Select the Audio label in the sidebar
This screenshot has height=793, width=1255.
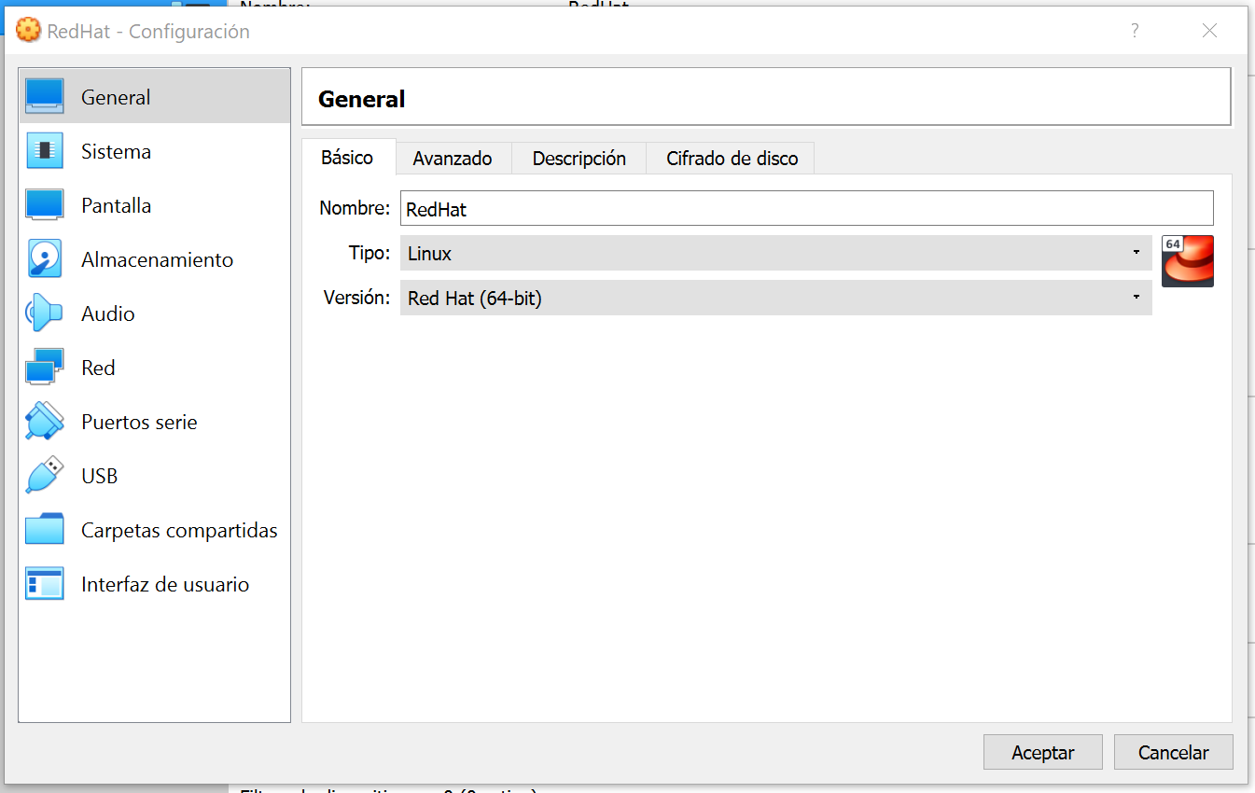pyautogui.click(x=108, y=313)
